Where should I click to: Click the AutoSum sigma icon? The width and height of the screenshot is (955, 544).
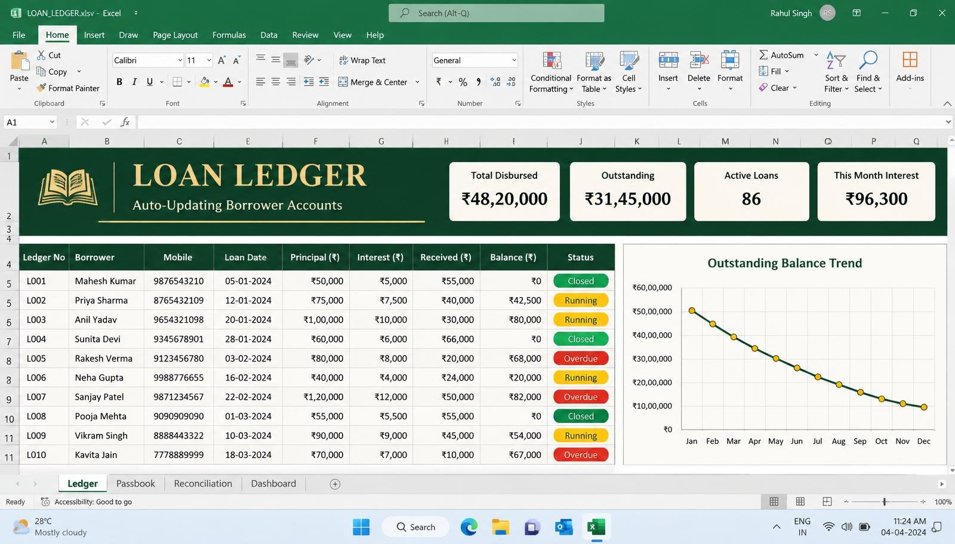pos(763,55)
